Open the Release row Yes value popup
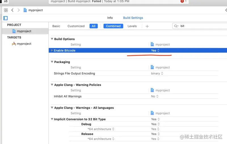The width and height of the screenshot is (227, 144). click(x=155, y=134)
